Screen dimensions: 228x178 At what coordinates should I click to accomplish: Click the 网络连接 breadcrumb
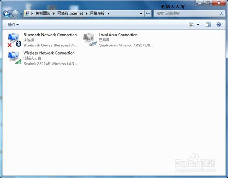click(x=97, y=13)
